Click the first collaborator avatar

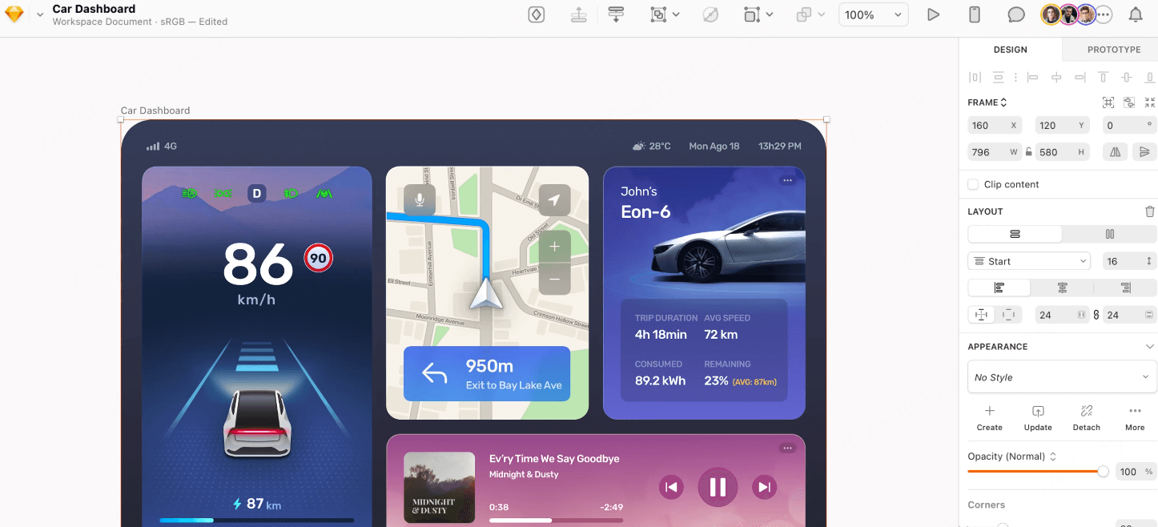(x=1051, y=14)
